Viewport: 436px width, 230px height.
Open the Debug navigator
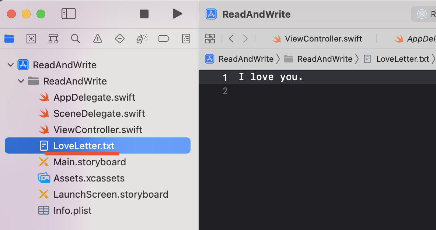click(142, 39)
